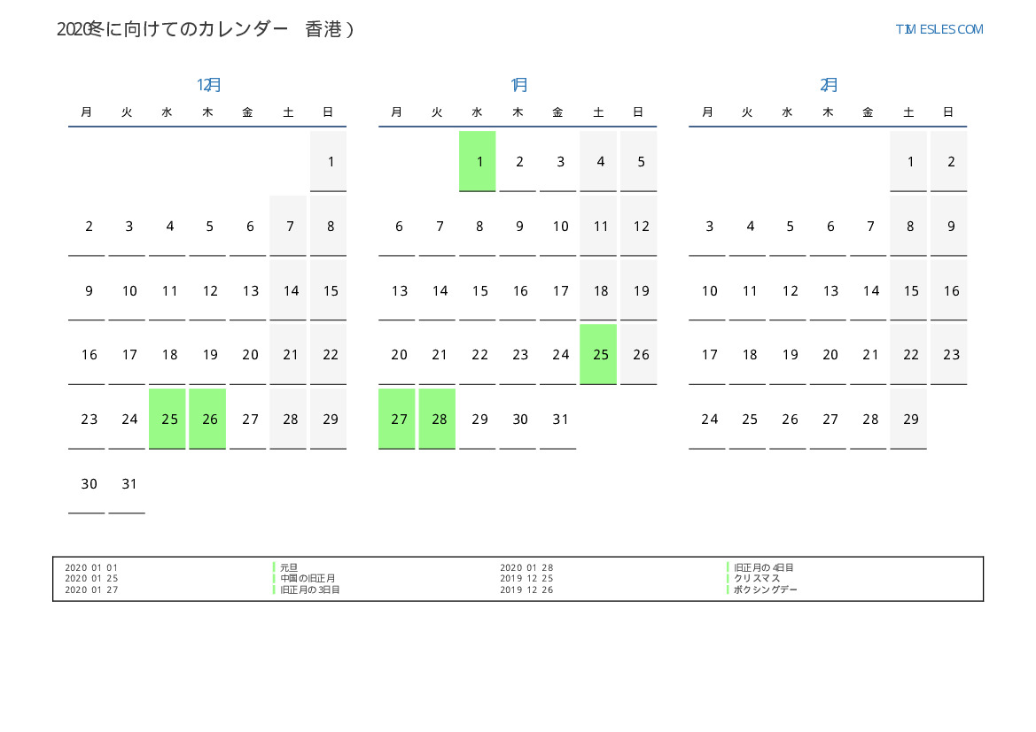The image size is (1036, 732).
Task: Select December 7 in the 12月 calendar
Action: 288,227
